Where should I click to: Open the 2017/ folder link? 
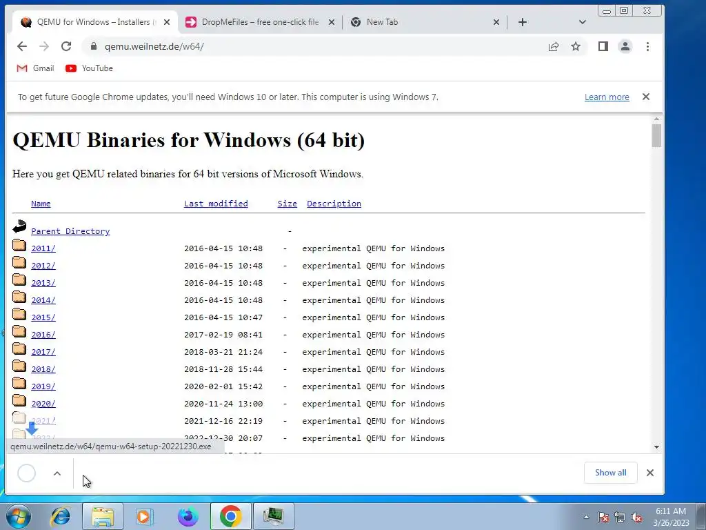pos(43,352)
